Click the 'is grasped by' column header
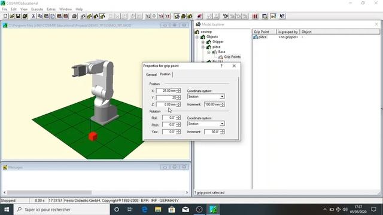Viewport: 383px width, 215px height. (288, 32)
